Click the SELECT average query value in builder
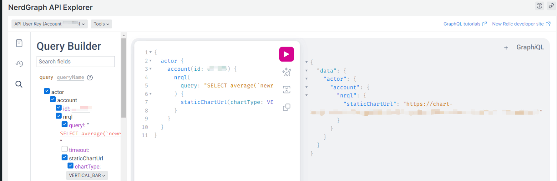Viewport: 557px width, 181px height. click(90, 134)
